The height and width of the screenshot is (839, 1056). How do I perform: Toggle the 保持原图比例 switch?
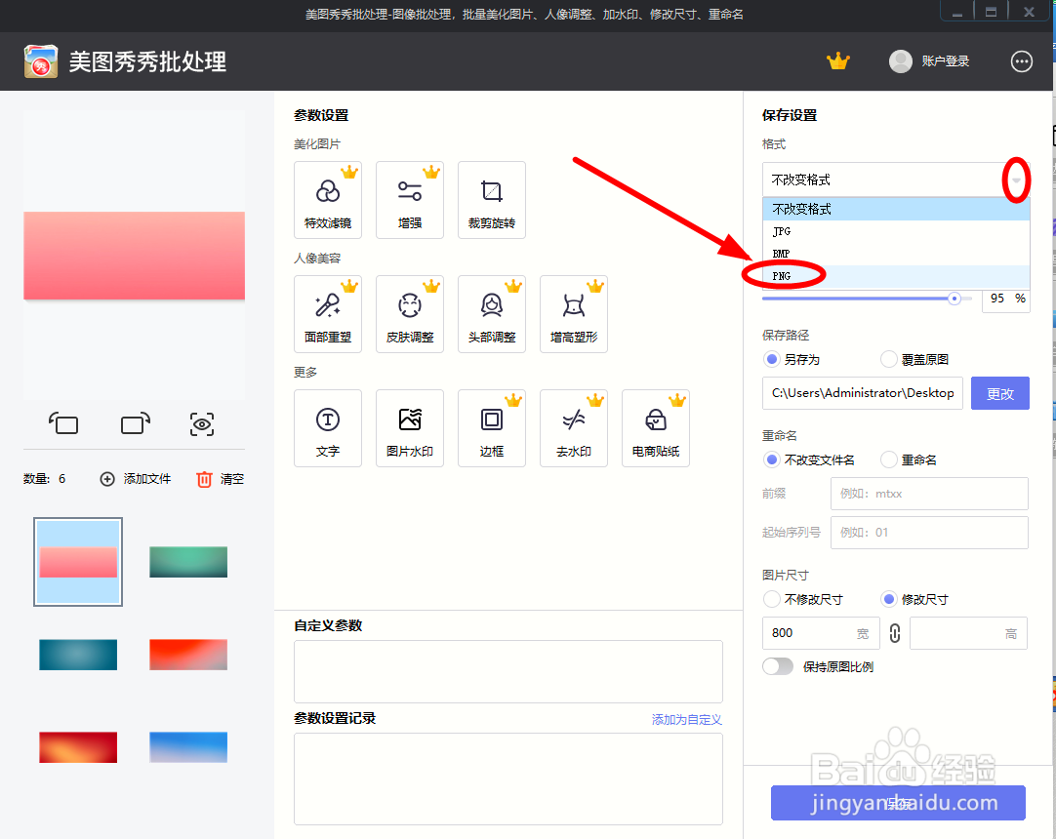pyautogui.click(x=778, y=666)
